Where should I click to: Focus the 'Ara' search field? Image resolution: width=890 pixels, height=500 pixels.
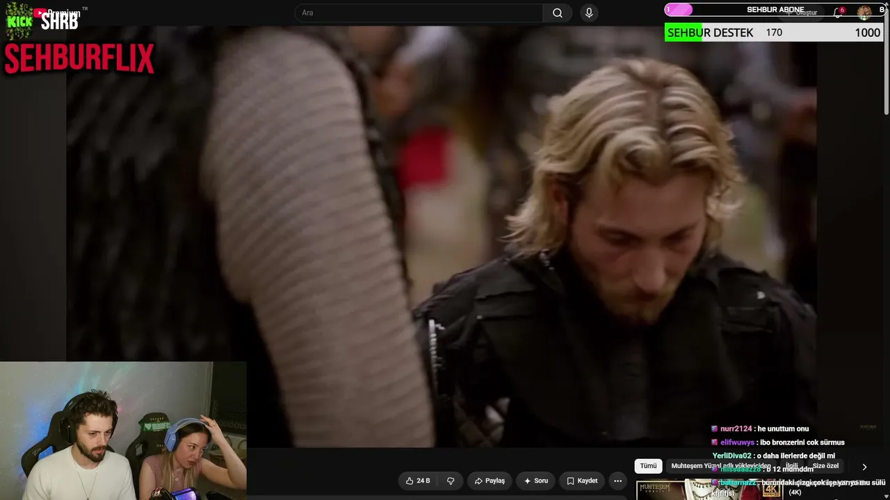pyautogui.click(x=419, y=12)
